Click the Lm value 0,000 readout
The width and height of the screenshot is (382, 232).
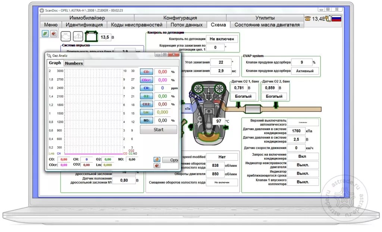tap(163, 112)
